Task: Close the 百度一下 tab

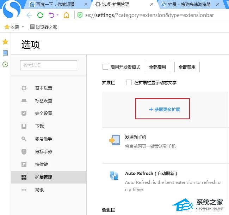Action: point(86,4)
